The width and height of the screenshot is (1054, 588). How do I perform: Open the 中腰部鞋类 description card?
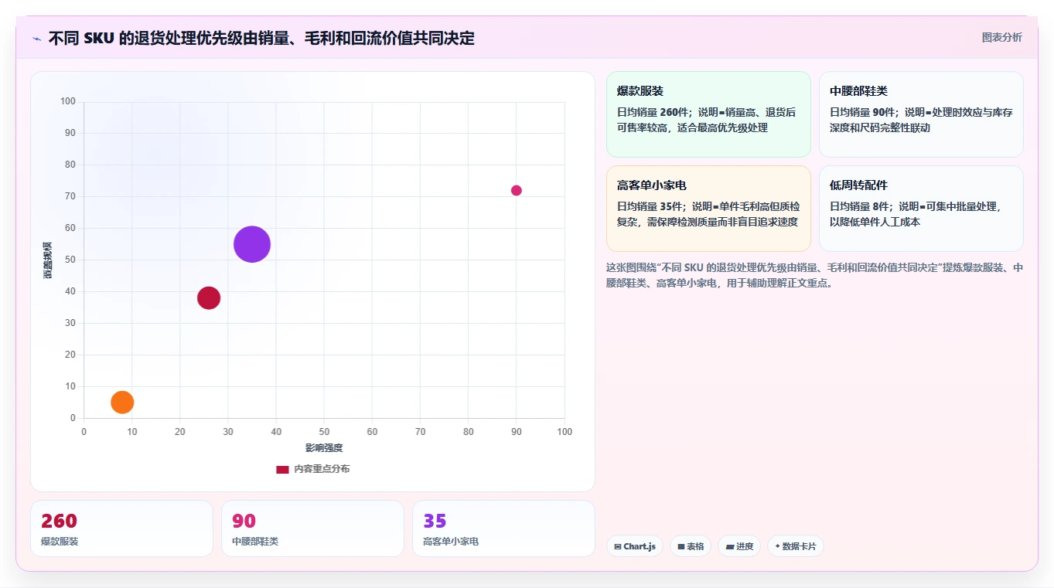tap(921, 114)
